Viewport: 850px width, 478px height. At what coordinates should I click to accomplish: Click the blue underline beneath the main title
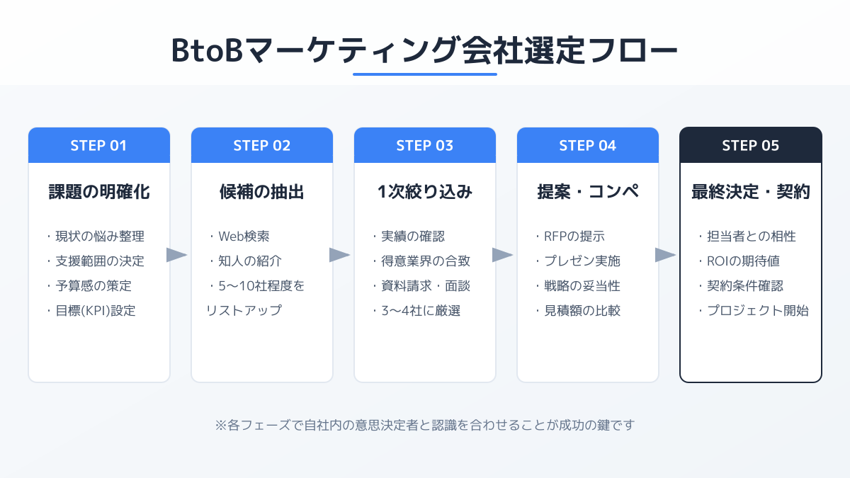pyautogui.click(x=425, y=74)
